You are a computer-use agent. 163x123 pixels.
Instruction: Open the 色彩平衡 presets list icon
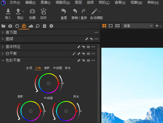click(x=88, y=61)
